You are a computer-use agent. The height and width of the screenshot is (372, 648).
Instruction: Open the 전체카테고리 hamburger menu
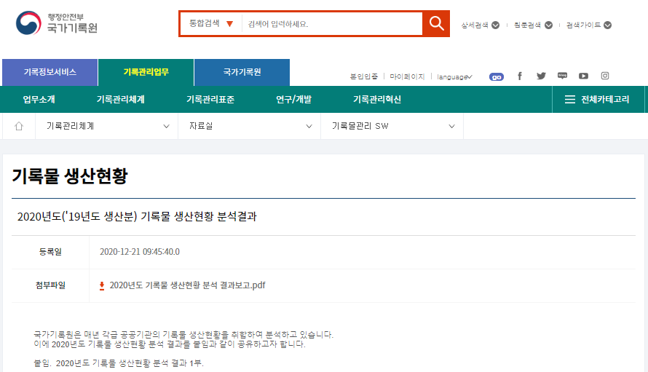(x=597, y=99)
